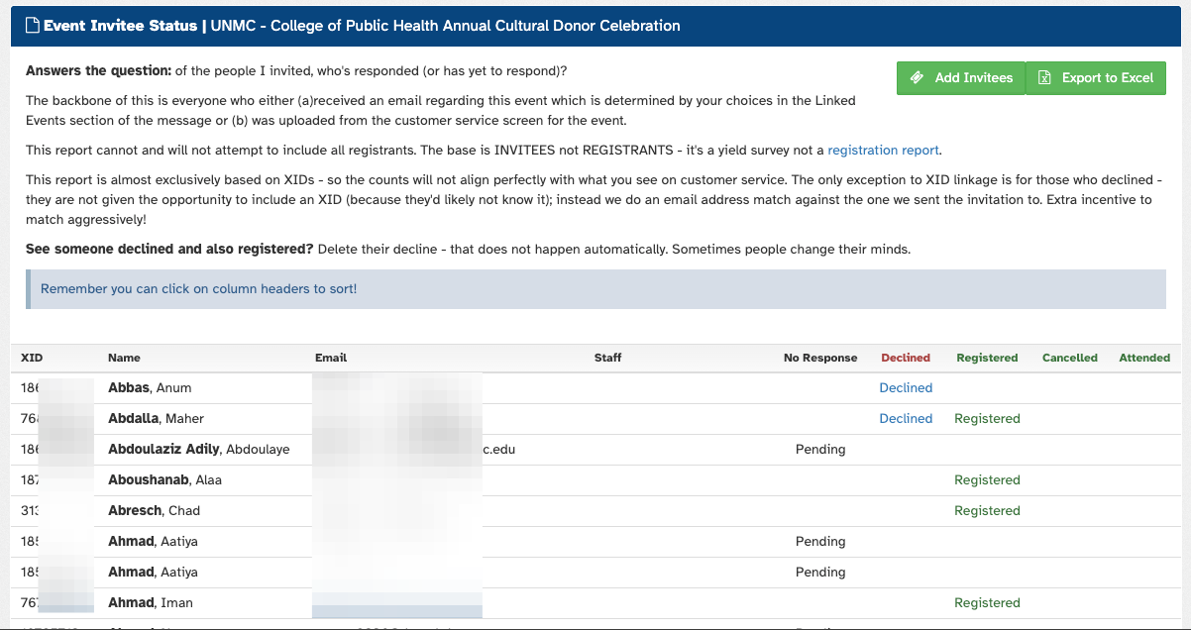Click the Add Invitees button
The height and width of the screenshot is (630, 1191).
(960, 78)
